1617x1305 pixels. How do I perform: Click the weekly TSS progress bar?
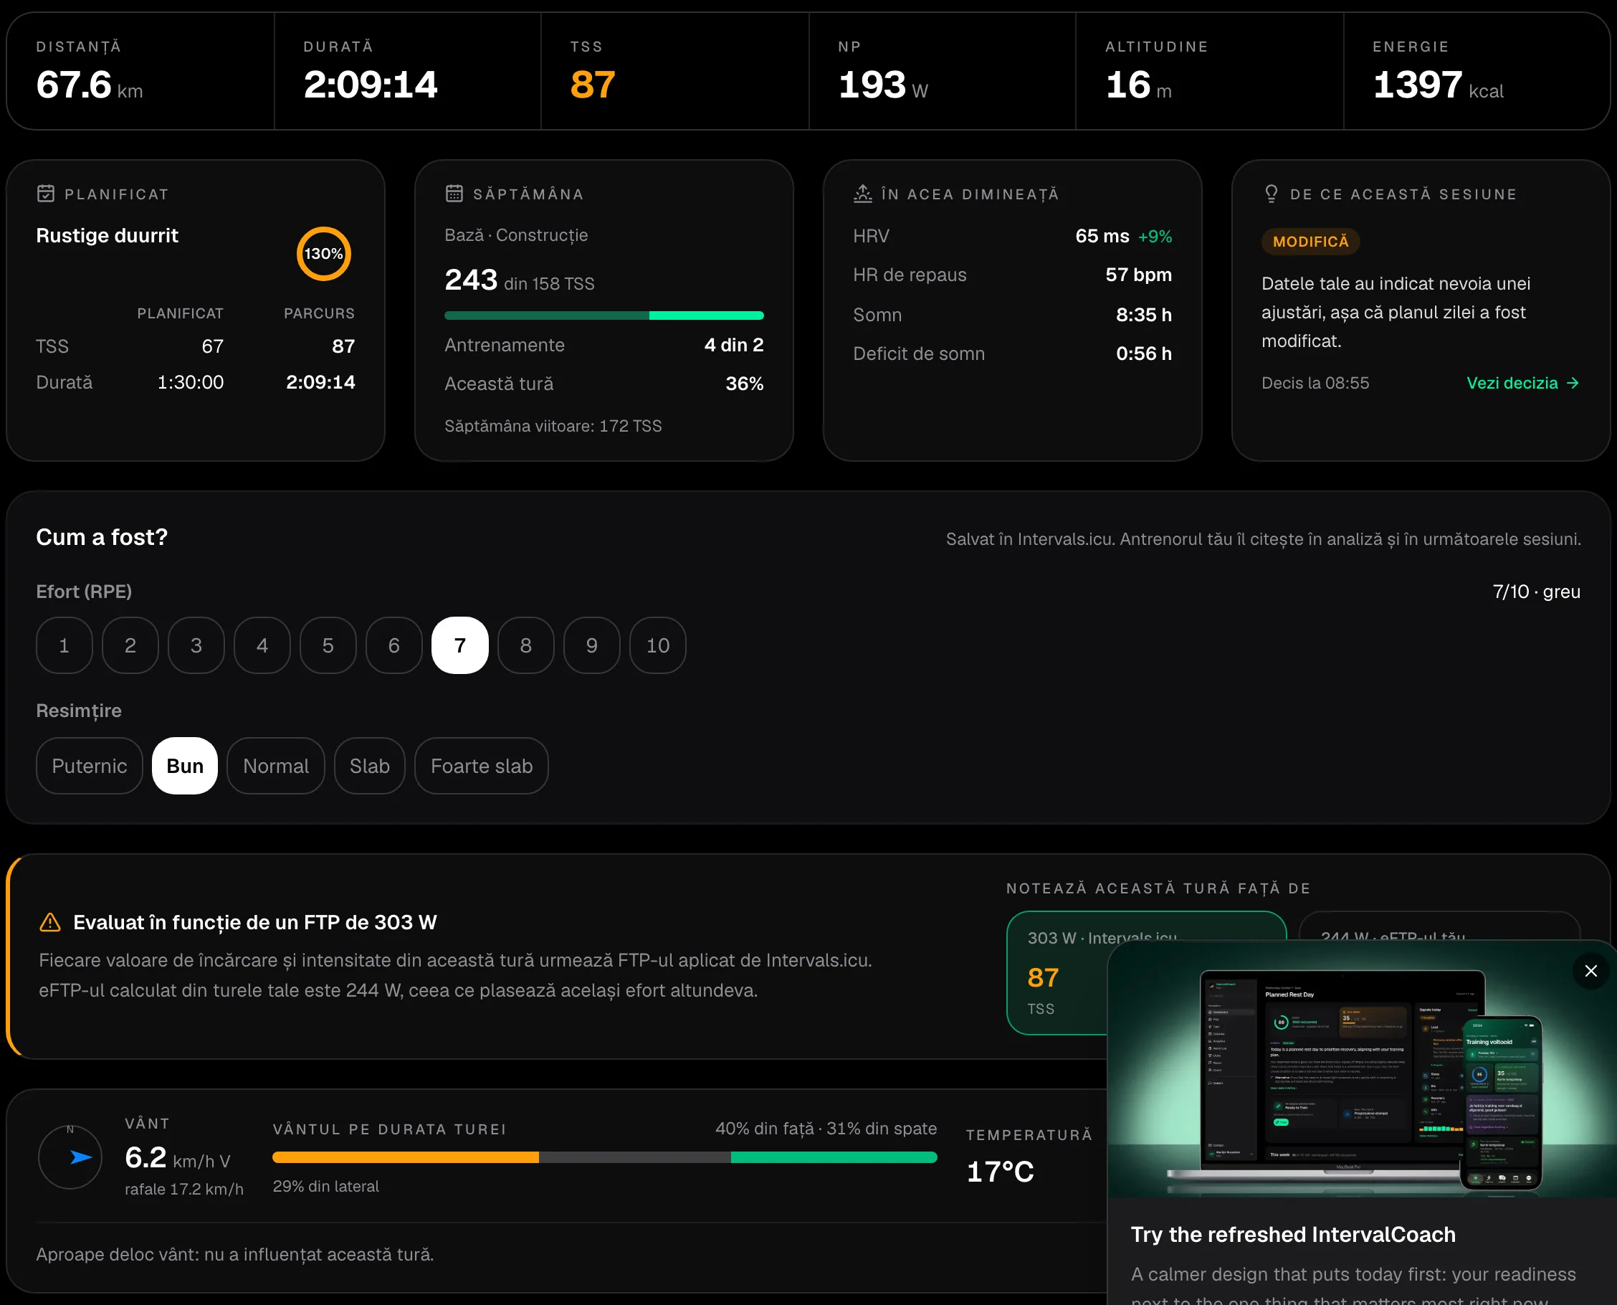pos(604,315)
